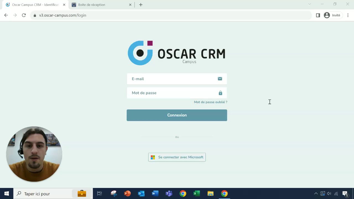Open the Windows Start menu

tap(7, 194)
